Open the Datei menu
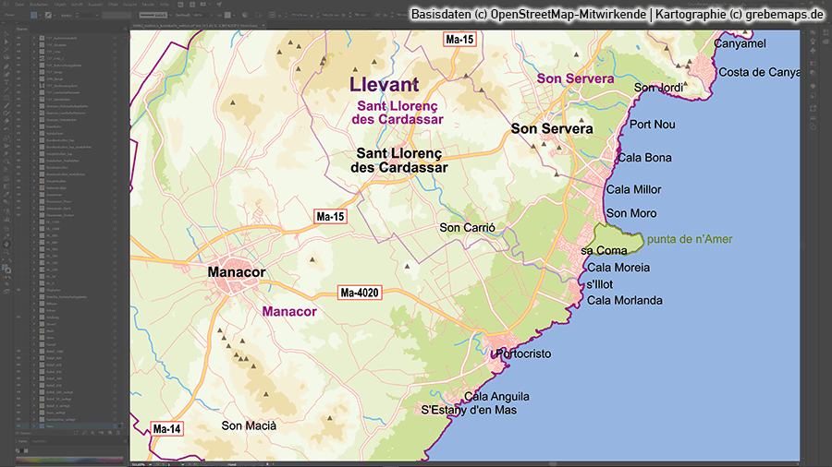The width and height of the screenshot is (832, 467). pos(18,5)
